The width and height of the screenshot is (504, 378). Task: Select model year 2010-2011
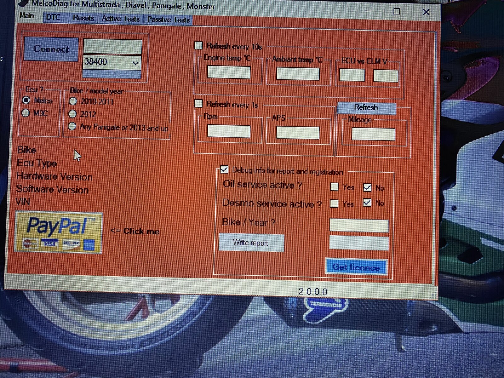pyautogui.click(x=73, y=101)
